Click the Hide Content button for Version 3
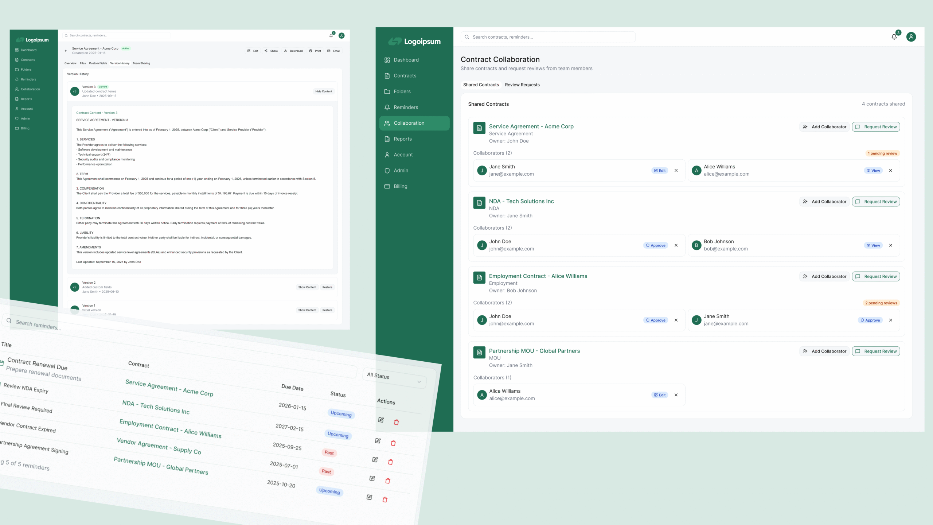This screenshot has width=933, height=525. (x=323, y=92)
